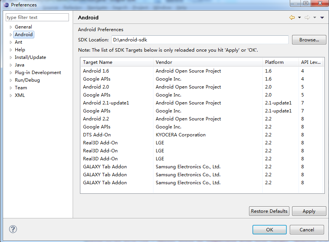Viewport: 329px width, 242px height.
Task: Open the forward history dropdown arrow
Action: tap(315, 17)
